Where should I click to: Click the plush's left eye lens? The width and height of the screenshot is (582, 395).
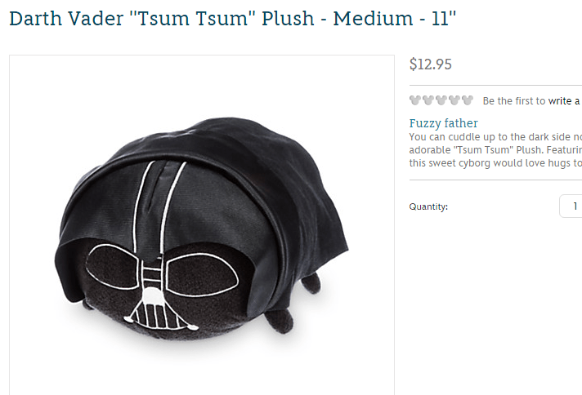pos(113,267)
